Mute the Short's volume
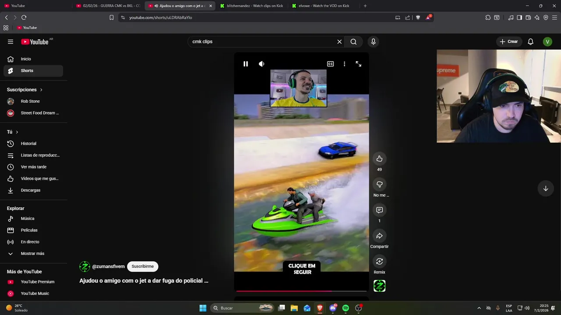 pos(261,64)
